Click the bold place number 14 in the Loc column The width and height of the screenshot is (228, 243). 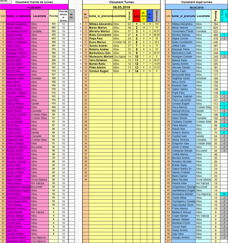tap(136, 71)
